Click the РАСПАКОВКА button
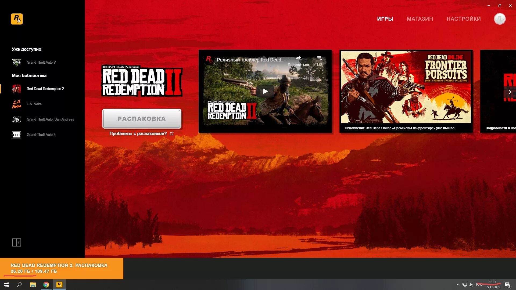This screenshot has width=516, height=290. point(142,119)
